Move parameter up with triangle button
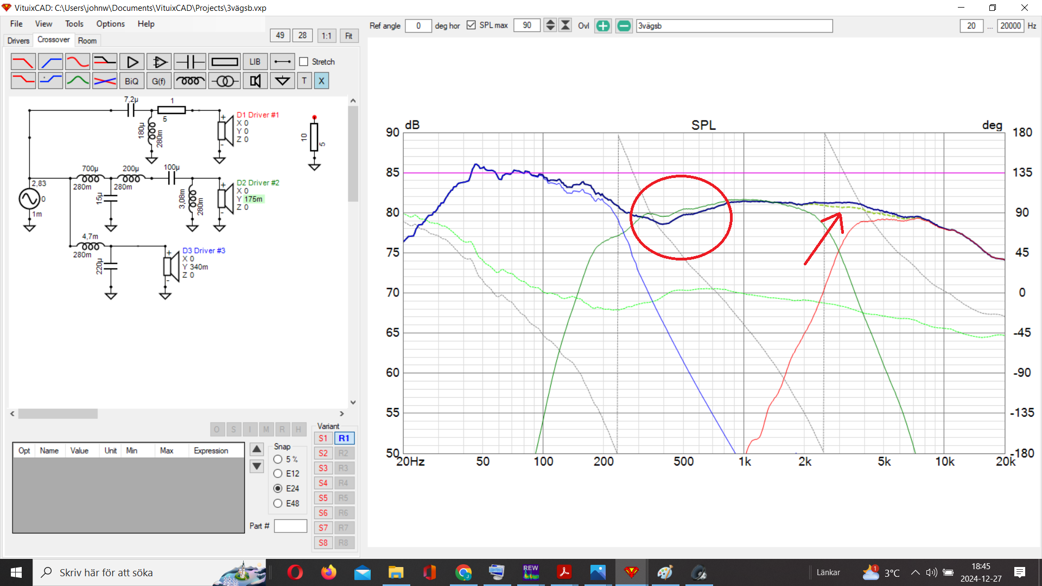The width and height of the screenshot is (1042, 586). coord(257,449)
